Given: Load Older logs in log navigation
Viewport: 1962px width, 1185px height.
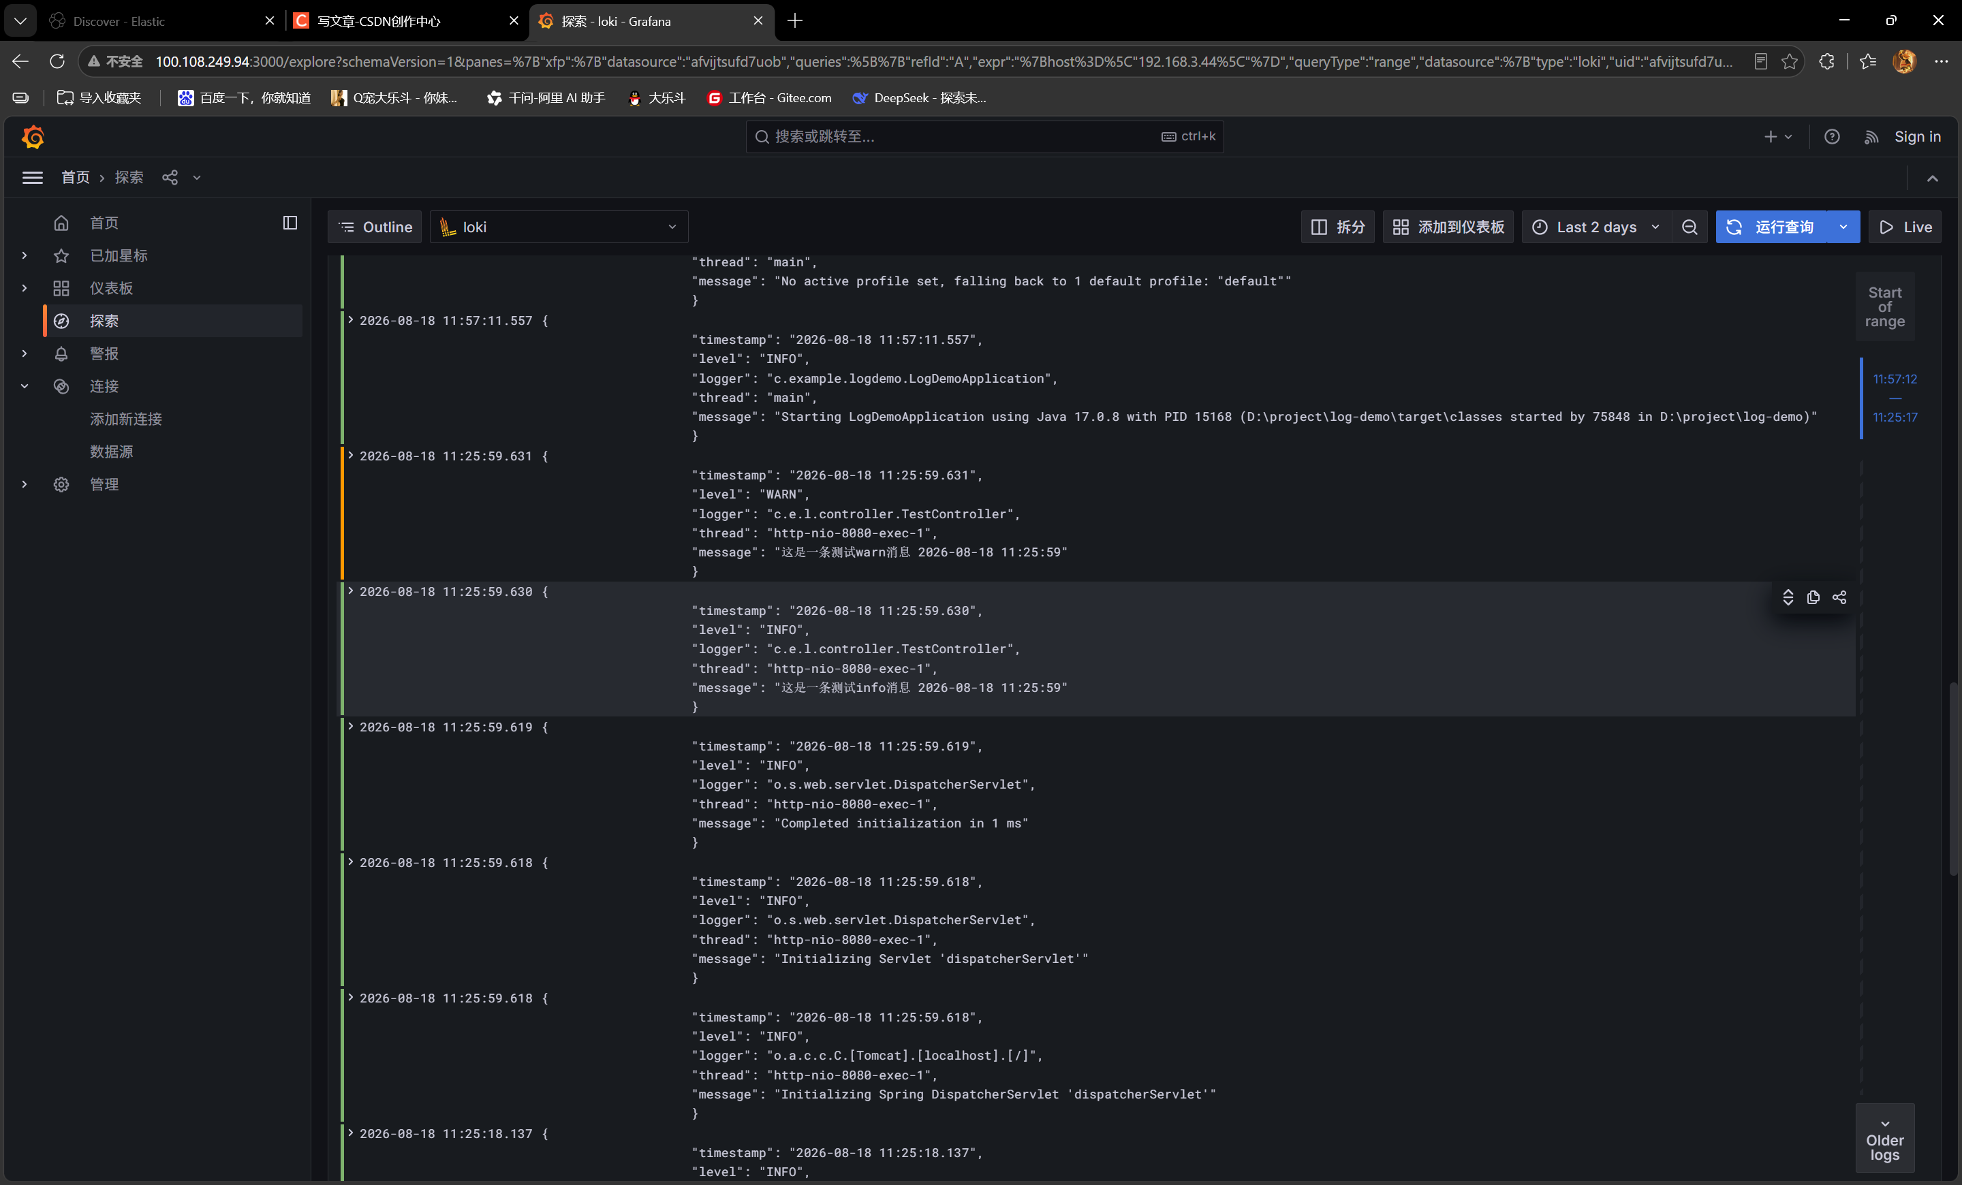Looking at the screenshot, I should pos(1885,1139).
